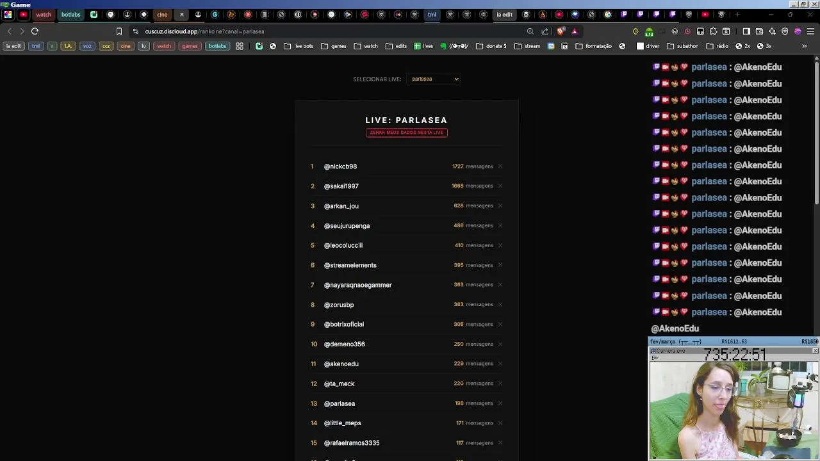The width and height of the screenshot is (820, 461).
Task: Select username @botrixoficial in the ranking
Action: pos(344,324)
